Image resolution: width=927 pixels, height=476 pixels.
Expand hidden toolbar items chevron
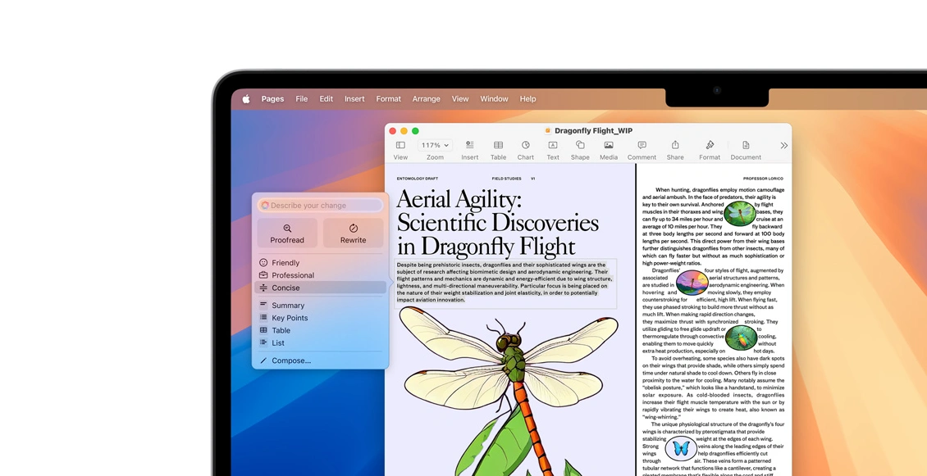783,146
